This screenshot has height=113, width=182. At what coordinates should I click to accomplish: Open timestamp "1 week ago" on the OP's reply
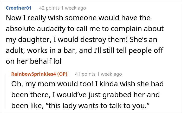pyautogui.click(x=109, y=74)
